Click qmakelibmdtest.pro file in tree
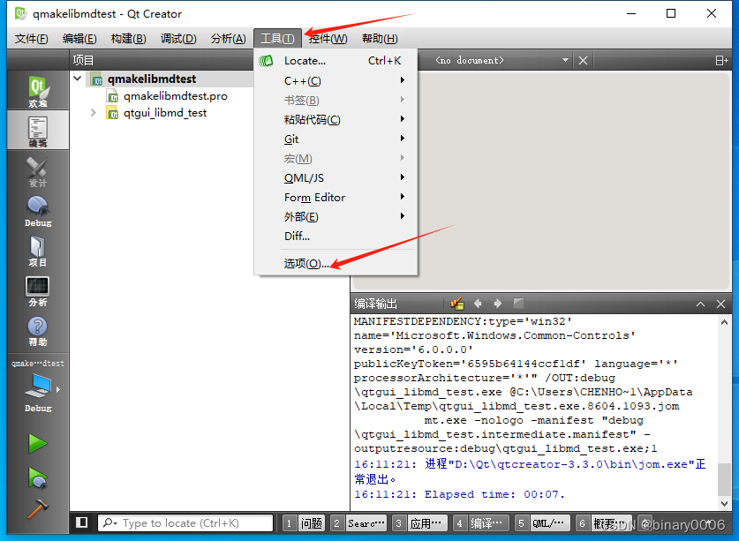 tap(176, 96)
